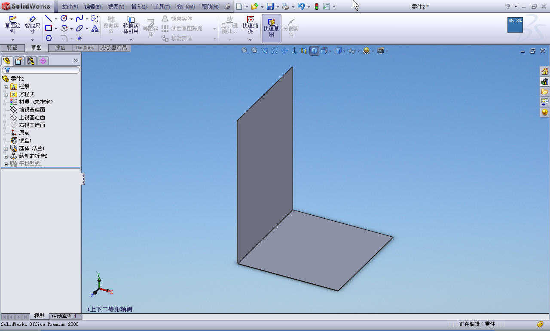Expand the 方程式 equations node
Screen dimensions: 550x331
coord(6,95)
